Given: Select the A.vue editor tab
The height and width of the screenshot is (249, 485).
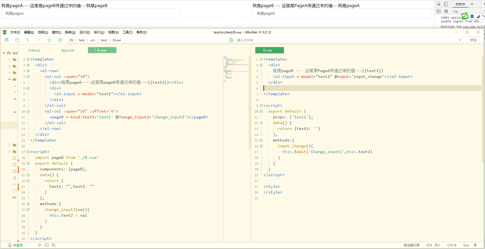Looking at the screenshot, I should (x=102, y=50).
